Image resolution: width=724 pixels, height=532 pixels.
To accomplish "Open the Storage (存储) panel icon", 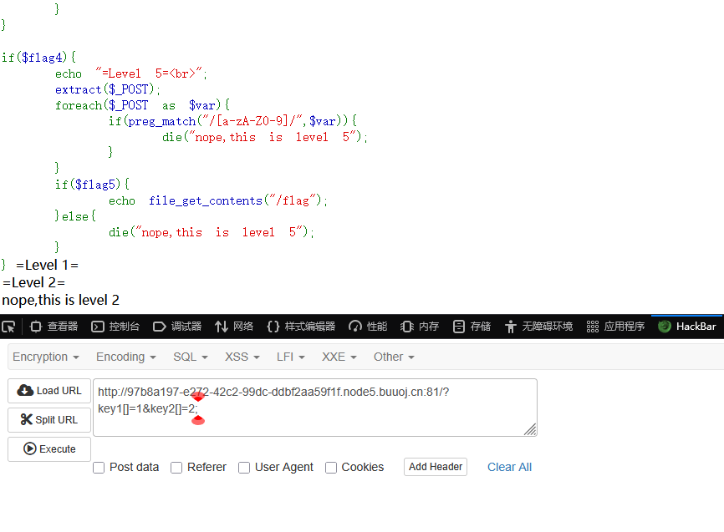I will [x=459, y=327].
